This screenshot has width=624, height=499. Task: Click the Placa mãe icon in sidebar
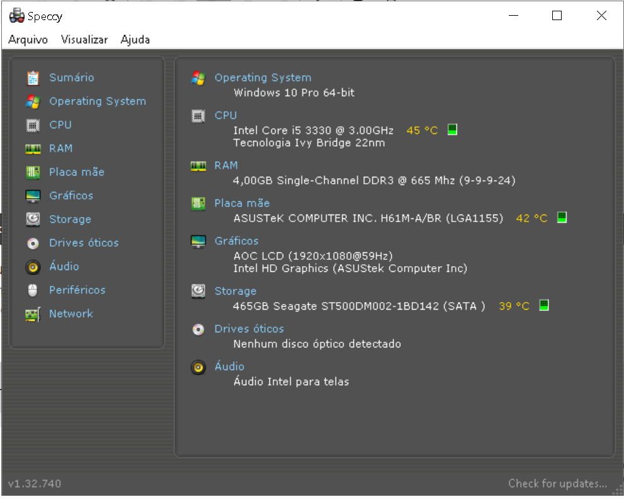[33, 172]
